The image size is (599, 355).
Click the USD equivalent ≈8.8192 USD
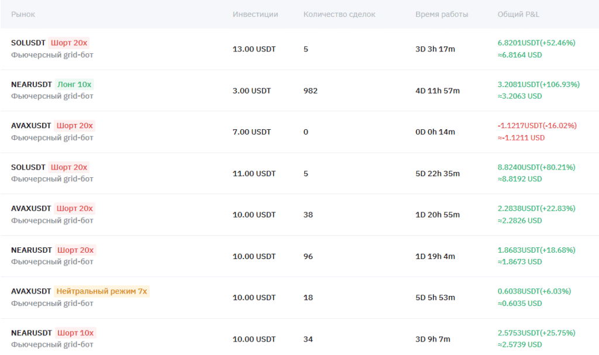[519, 179]
